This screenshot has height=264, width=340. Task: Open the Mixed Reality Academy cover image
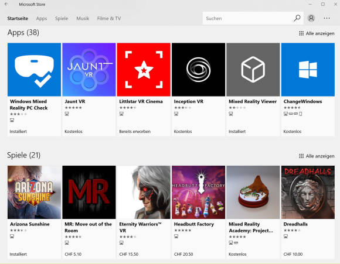pyautogui.click(x=253, y=193)
